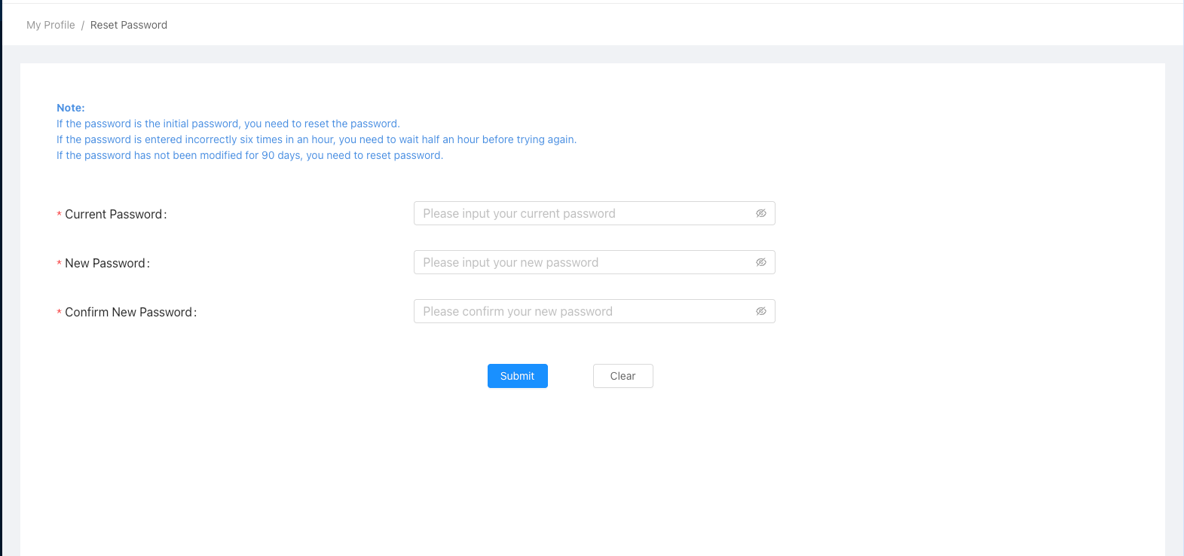This screenshot has width=1184, height=556.
Task: Click the blue Note heading
Action: [71, 108]
